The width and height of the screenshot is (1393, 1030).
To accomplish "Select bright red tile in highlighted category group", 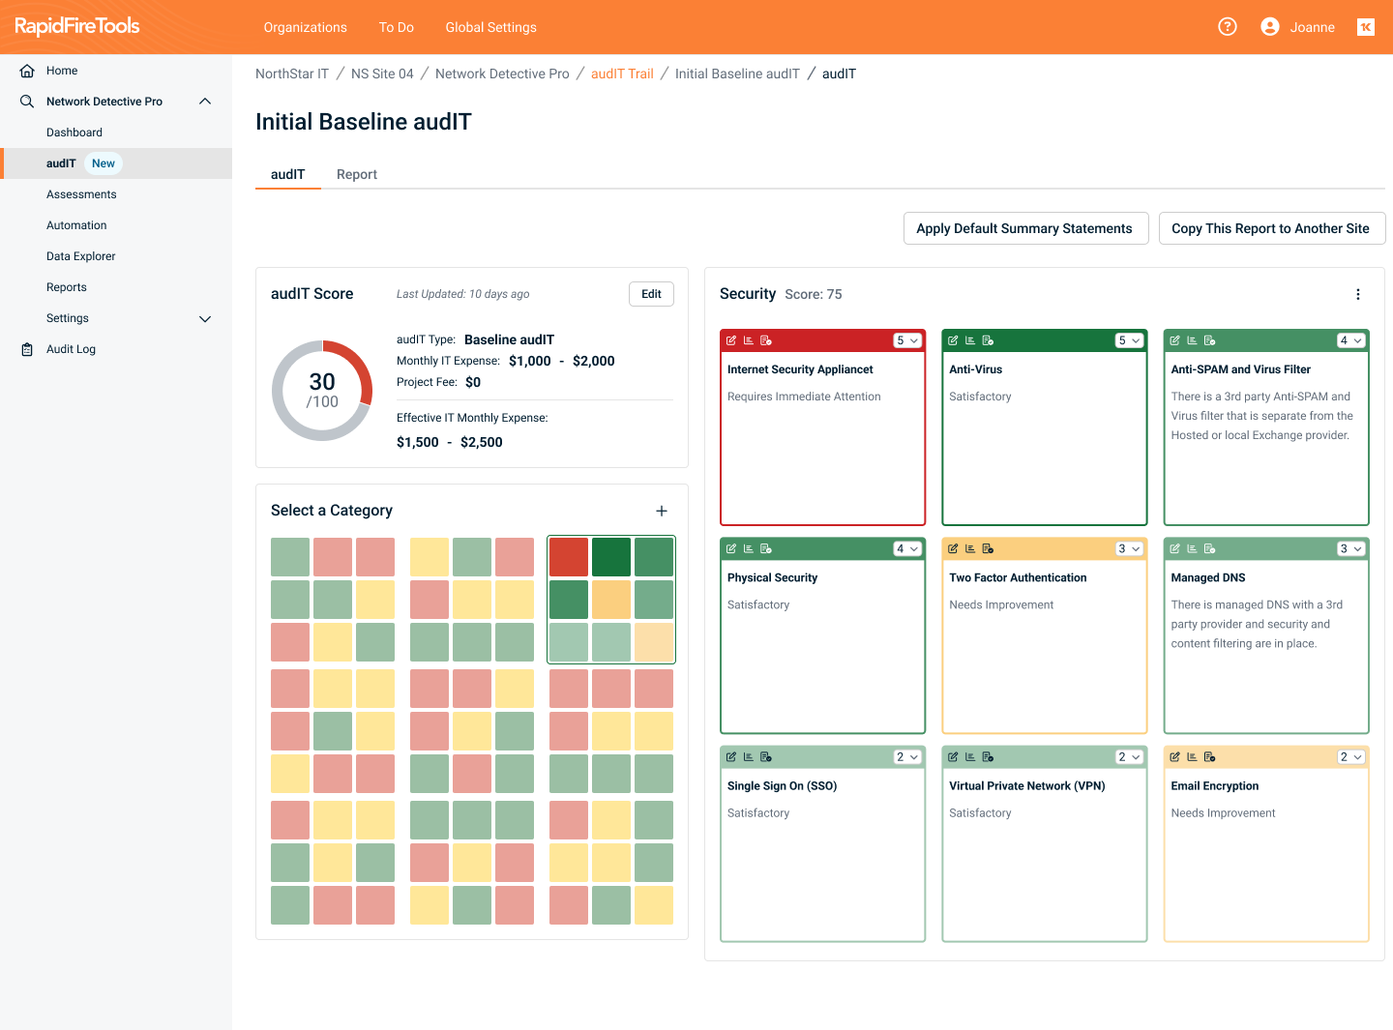I will pyautogui.click(x=569, y=557).
